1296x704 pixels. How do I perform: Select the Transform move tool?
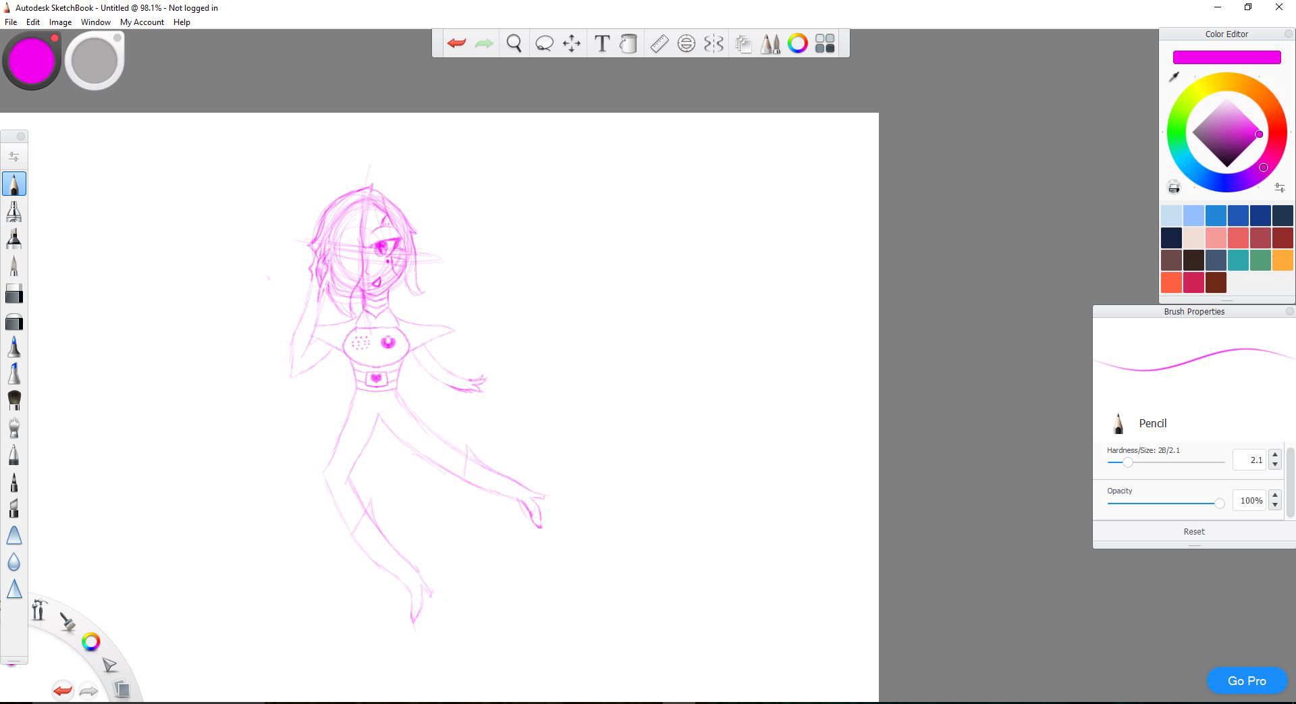[x=572, y=44]
